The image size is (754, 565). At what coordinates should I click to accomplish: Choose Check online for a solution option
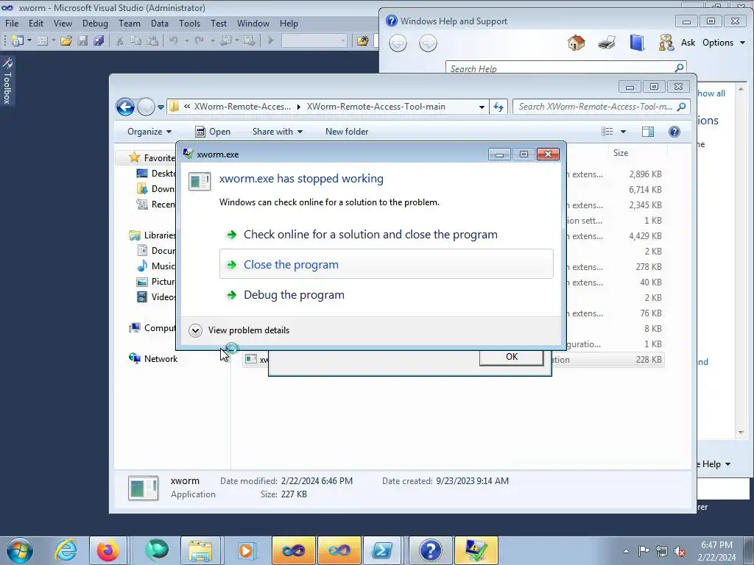386,235
